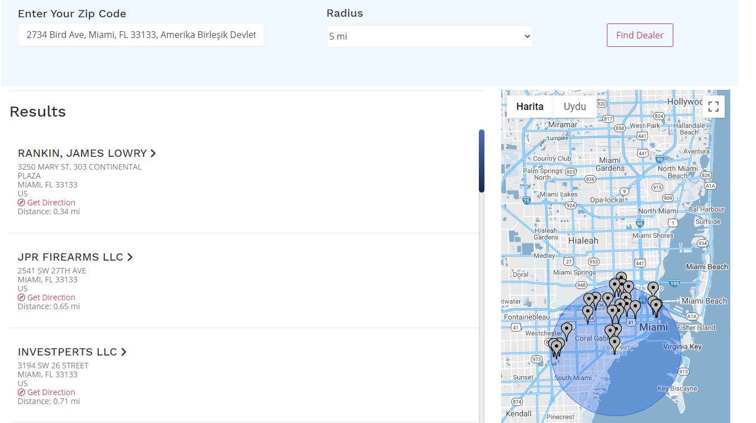Open the Radius dropdown showing 5 mi
Screen dimensions: 756x423
pos(429,36)
